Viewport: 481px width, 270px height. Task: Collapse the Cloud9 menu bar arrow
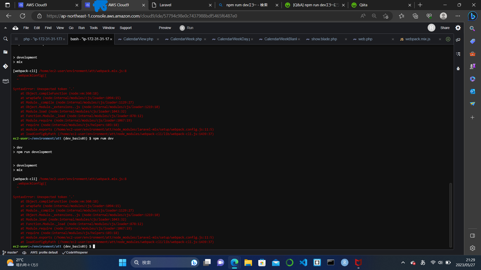[5, 28]
